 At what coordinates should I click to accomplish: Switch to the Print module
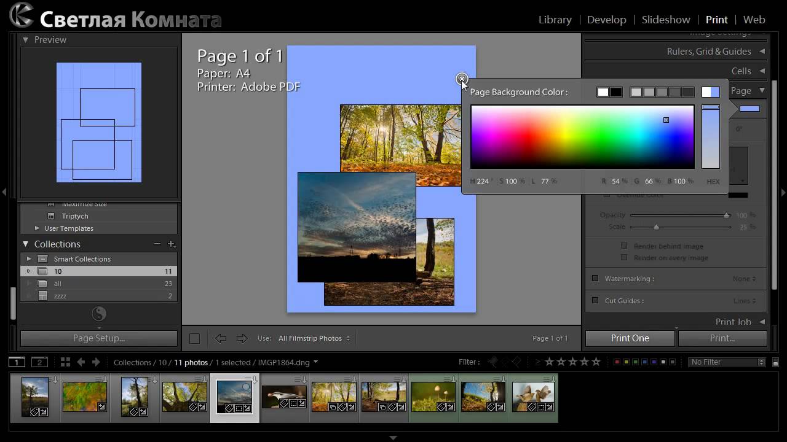717,20
